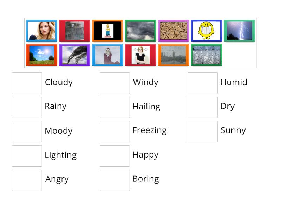The width and height of the screenshot is (281, 211).
Task: Click the answer box next to Dry
Action: [x=203, y=107]
